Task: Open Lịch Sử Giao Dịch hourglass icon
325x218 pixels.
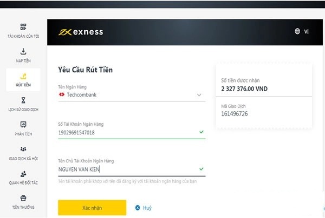Action: tap(23, 100)
